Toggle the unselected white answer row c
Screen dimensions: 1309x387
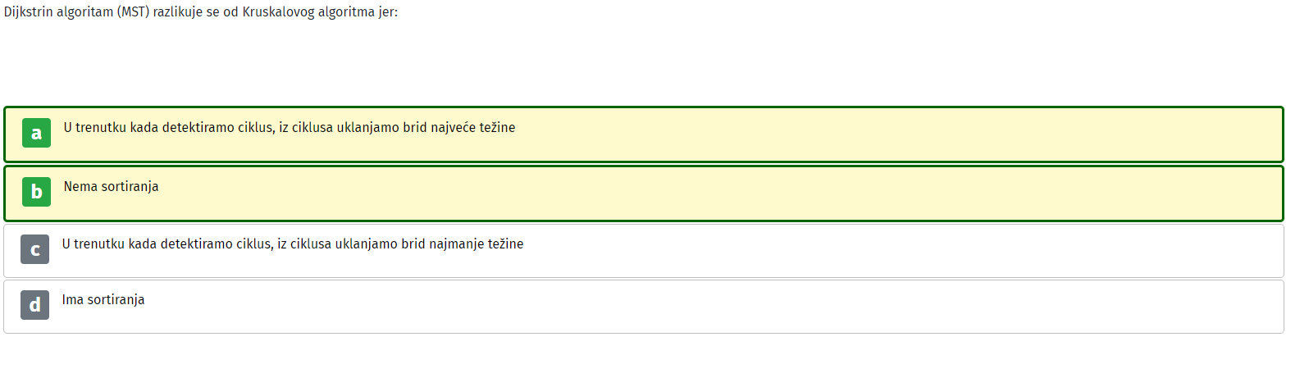click(644, 251)
